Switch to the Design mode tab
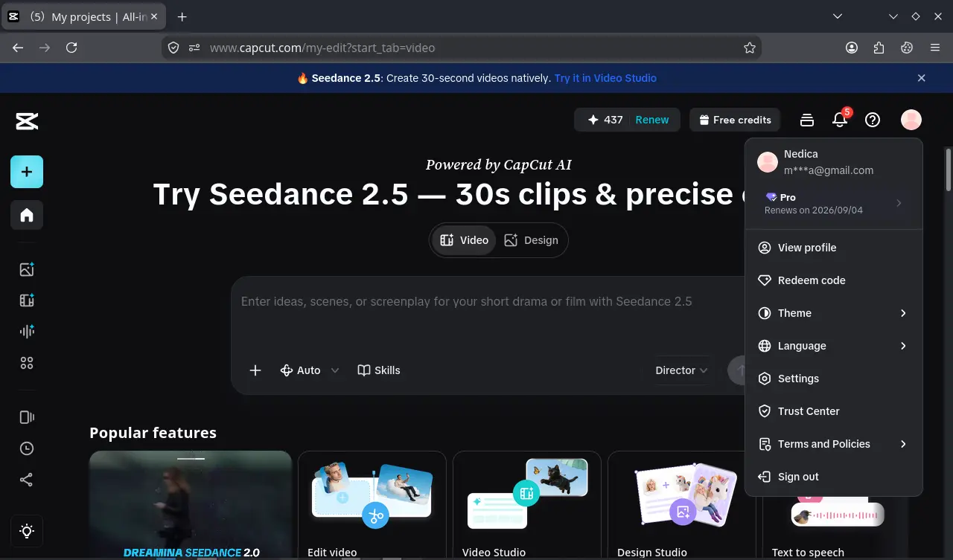953x560 pixels. click(531, 240)
